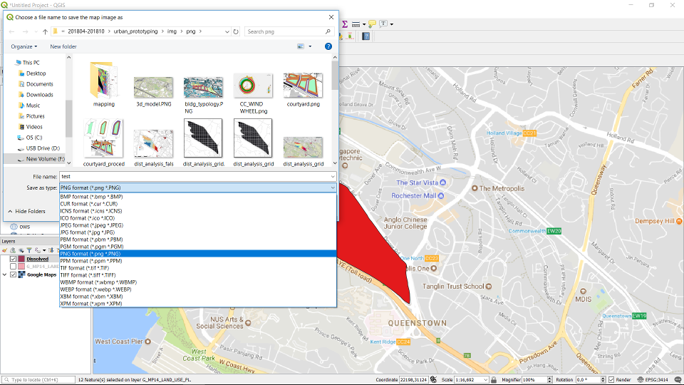Click the 3d_model.PNG file thumbnail

(x=153, y=87)
